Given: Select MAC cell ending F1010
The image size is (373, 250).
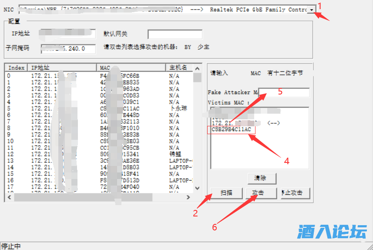Looking at the screenshot, I should [x=120, y=128].
